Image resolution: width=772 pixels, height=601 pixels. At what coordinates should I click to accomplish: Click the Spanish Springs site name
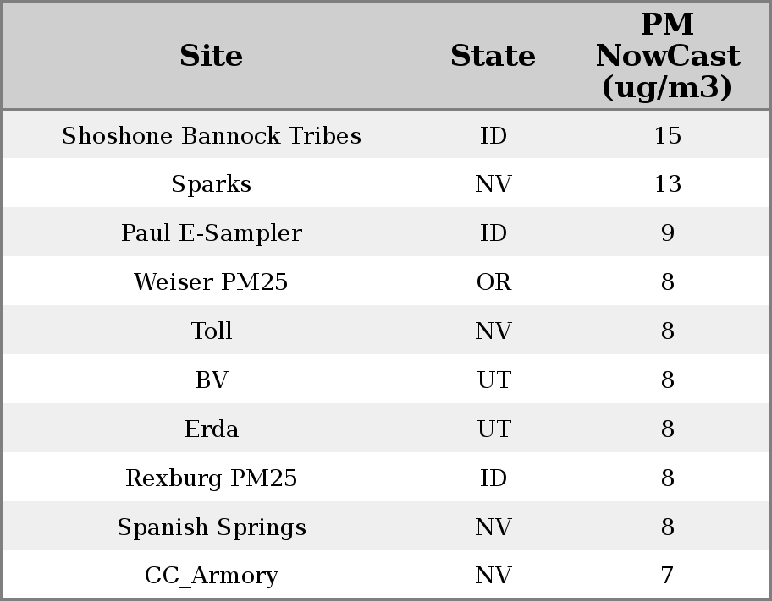pos(211,527)
